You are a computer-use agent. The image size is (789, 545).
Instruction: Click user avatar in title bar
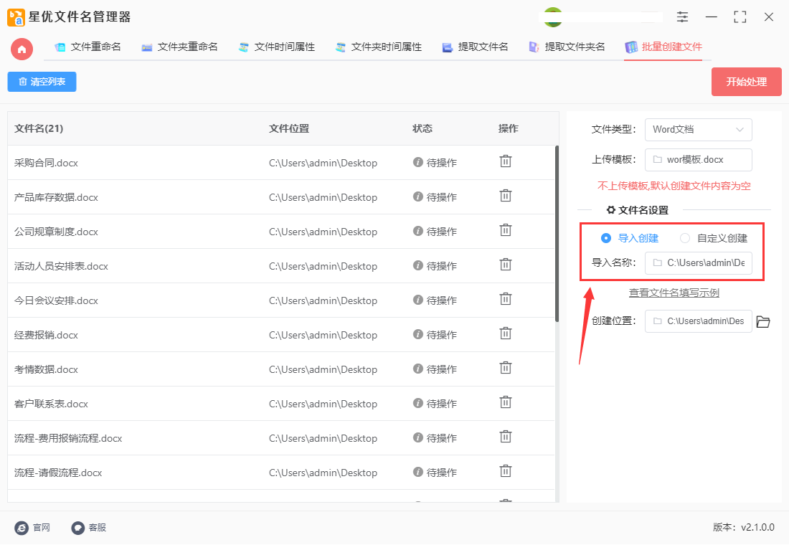[553, 16]
